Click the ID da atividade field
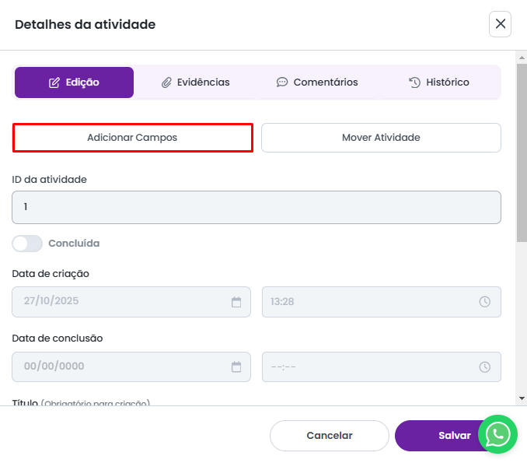 click(257, 208)
